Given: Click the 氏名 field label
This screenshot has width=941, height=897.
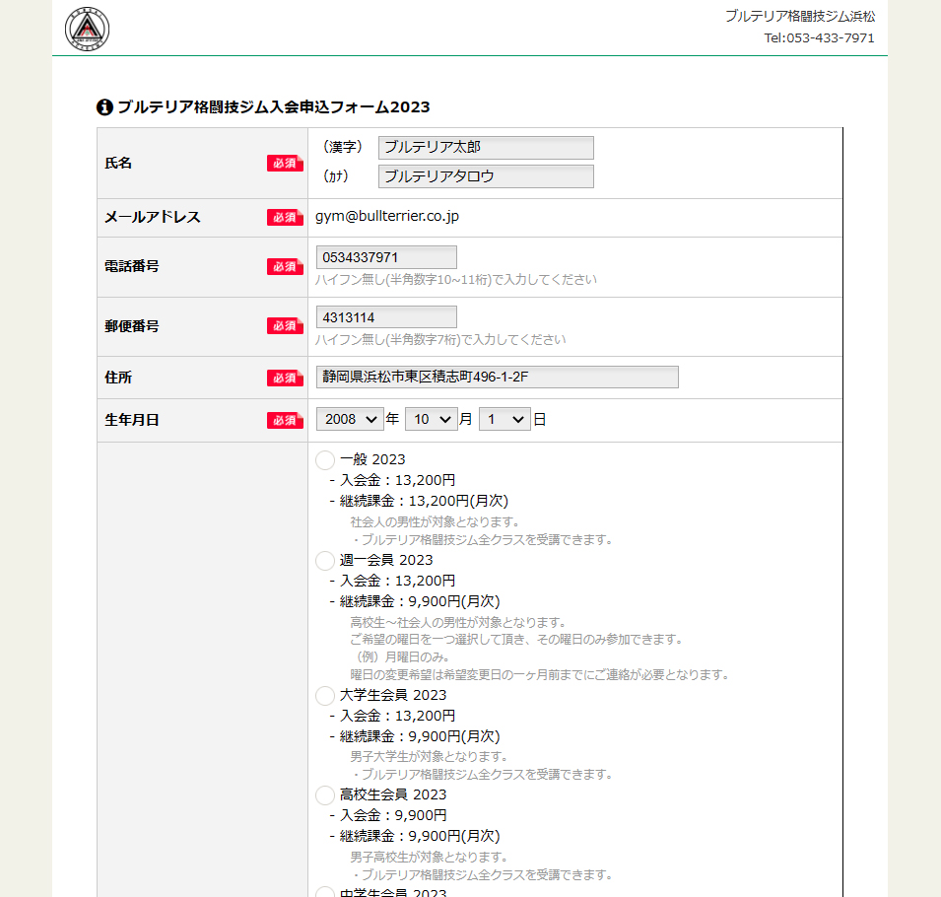Looking at the screenshot, I should [x=118, y=163].
